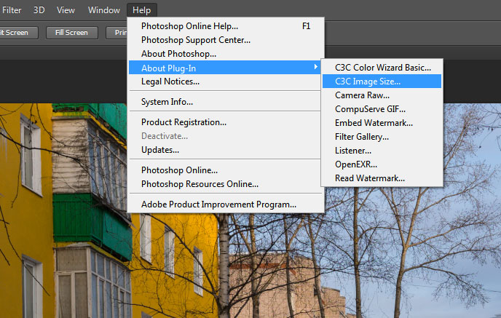Open Photoshop Online... item
Screen dimensions: 501x318
pos(225,170)
